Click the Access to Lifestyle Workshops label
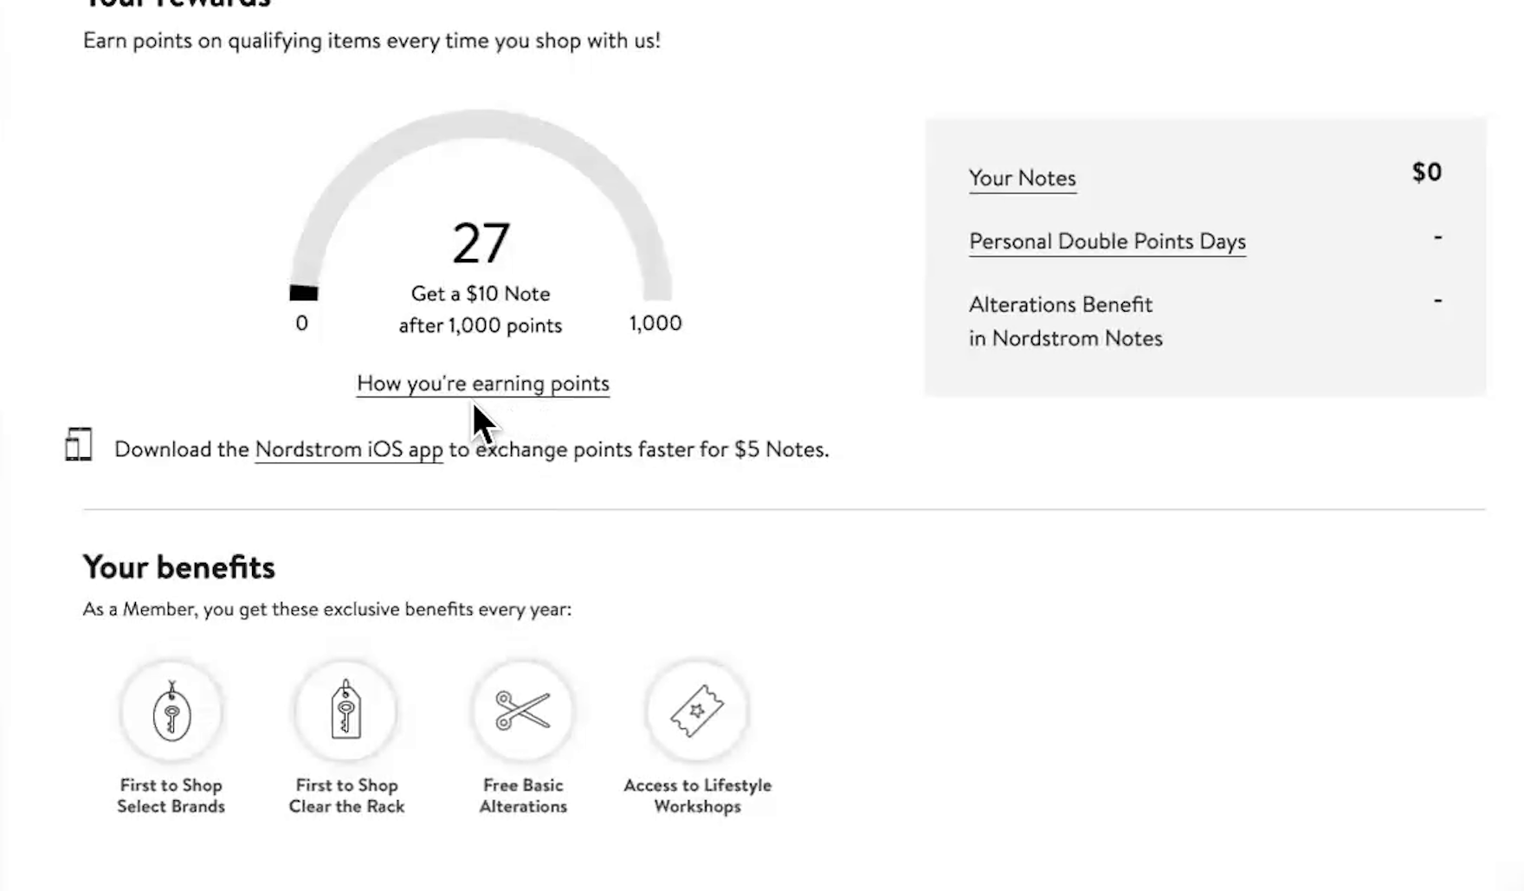The image size is (1524, 891). click(x=697, y=796)
